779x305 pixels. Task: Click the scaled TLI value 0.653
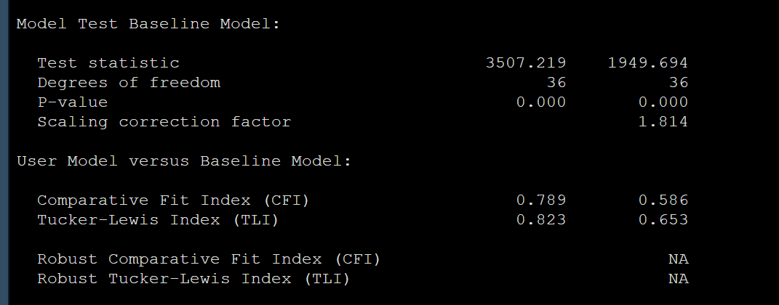(x=663, y=220)
